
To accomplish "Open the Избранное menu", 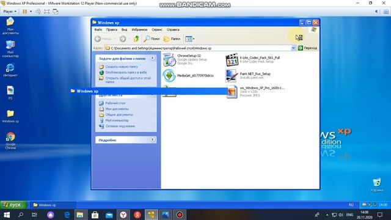I will coord(139,29).
